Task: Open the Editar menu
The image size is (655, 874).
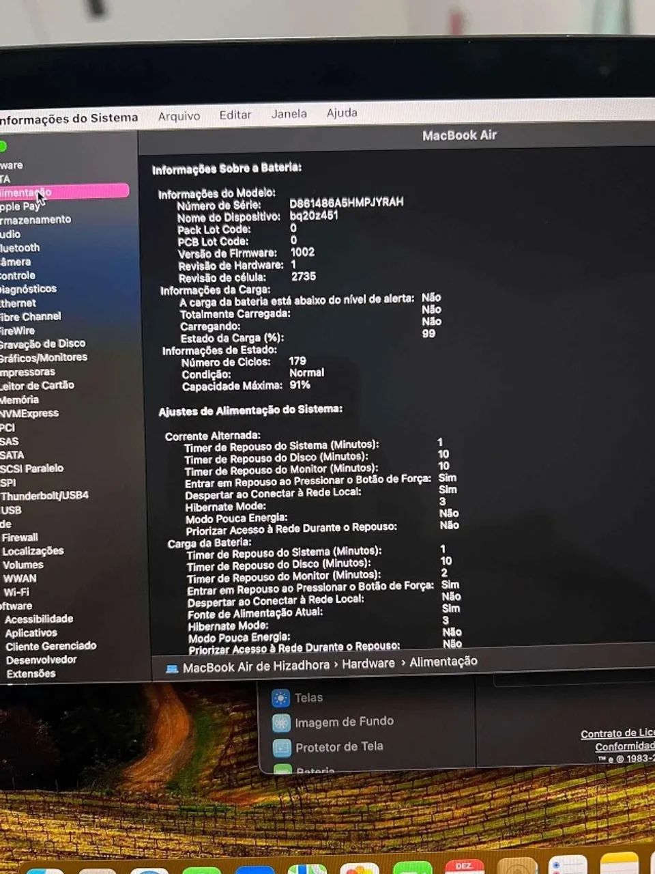Action: tap(235, 115)
